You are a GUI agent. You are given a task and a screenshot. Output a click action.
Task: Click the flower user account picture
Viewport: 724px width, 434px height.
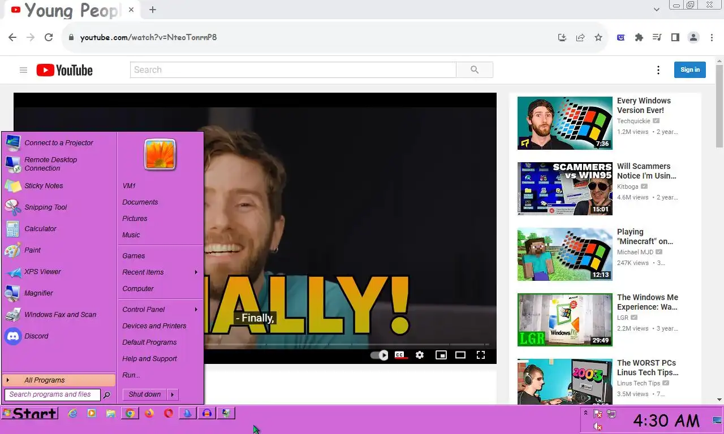161,154
